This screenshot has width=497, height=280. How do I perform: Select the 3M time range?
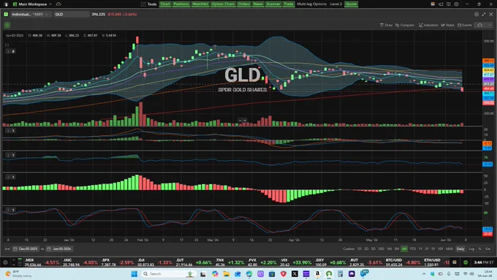pyautogui.click(x=397, y=249)
